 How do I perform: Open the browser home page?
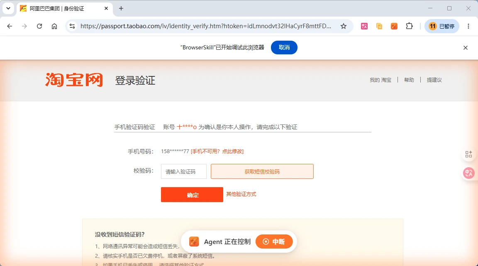(54, 26)
